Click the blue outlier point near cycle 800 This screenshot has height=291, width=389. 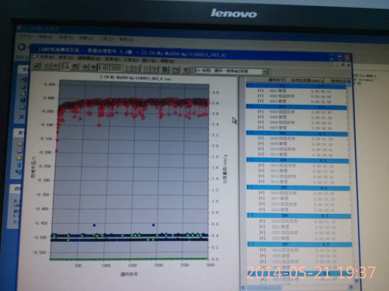[94, 225]
